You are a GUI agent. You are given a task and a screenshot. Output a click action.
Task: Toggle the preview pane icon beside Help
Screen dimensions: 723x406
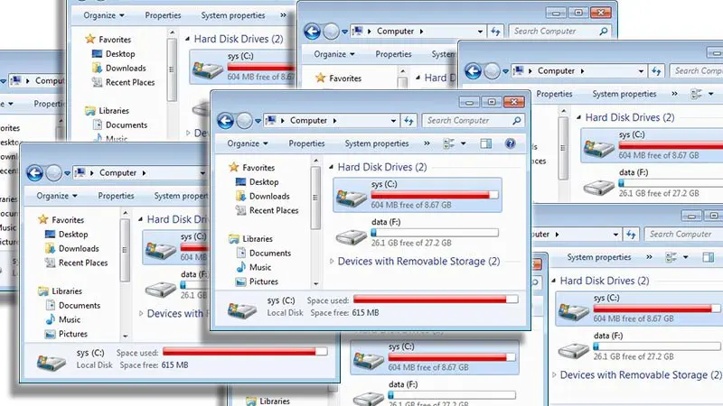coord(485,143)
